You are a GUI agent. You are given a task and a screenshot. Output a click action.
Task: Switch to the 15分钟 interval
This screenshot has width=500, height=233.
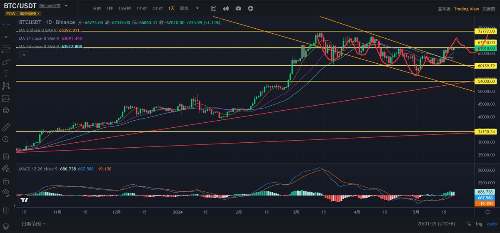point(124,8)
